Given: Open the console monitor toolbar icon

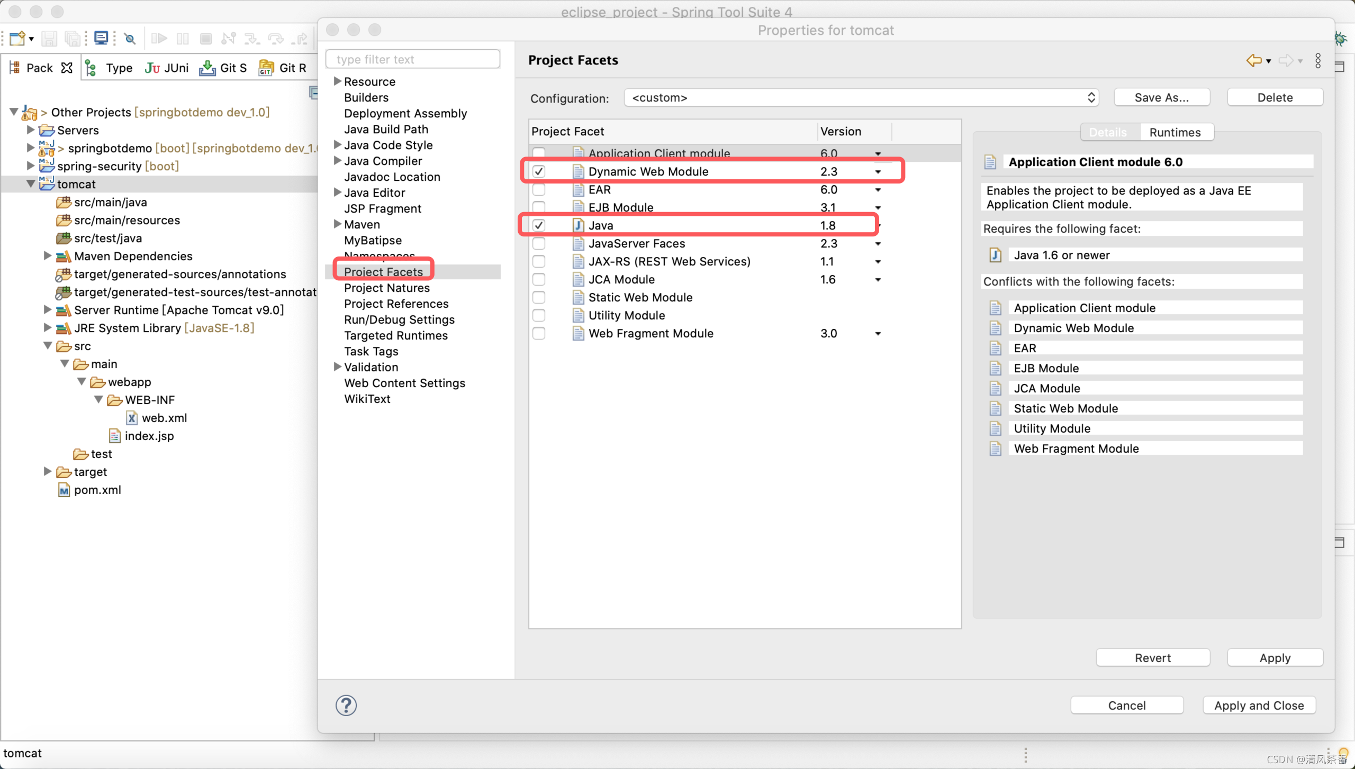Looking at the screenshot, I should click(101, 38).
